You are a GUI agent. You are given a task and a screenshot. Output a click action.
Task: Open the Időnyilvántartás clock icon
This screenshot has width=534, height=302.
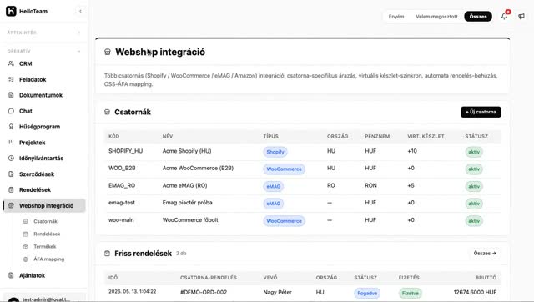tap(11, 158)
